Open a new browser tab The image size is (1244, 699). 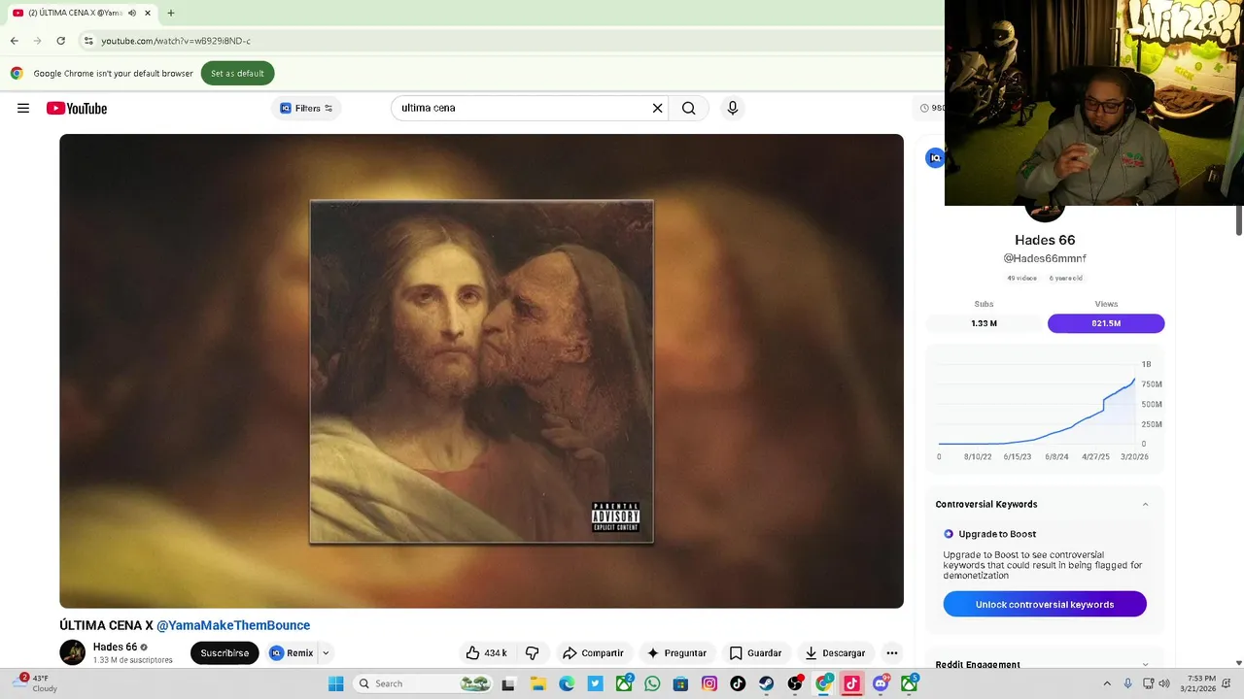point(171,13)
